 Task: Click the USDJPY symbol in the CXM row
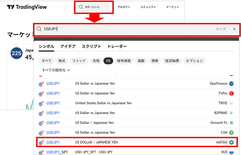click(x=53, y=133)
